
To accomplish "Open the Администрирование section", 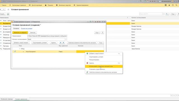I will tap(81, 5).
